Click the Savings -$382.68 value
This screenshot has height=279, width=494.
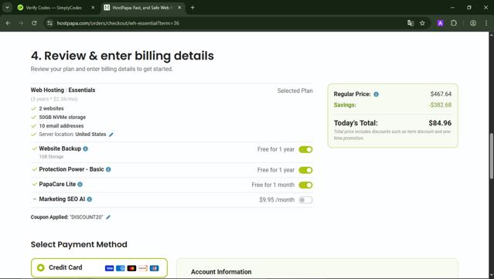point(440,105)
